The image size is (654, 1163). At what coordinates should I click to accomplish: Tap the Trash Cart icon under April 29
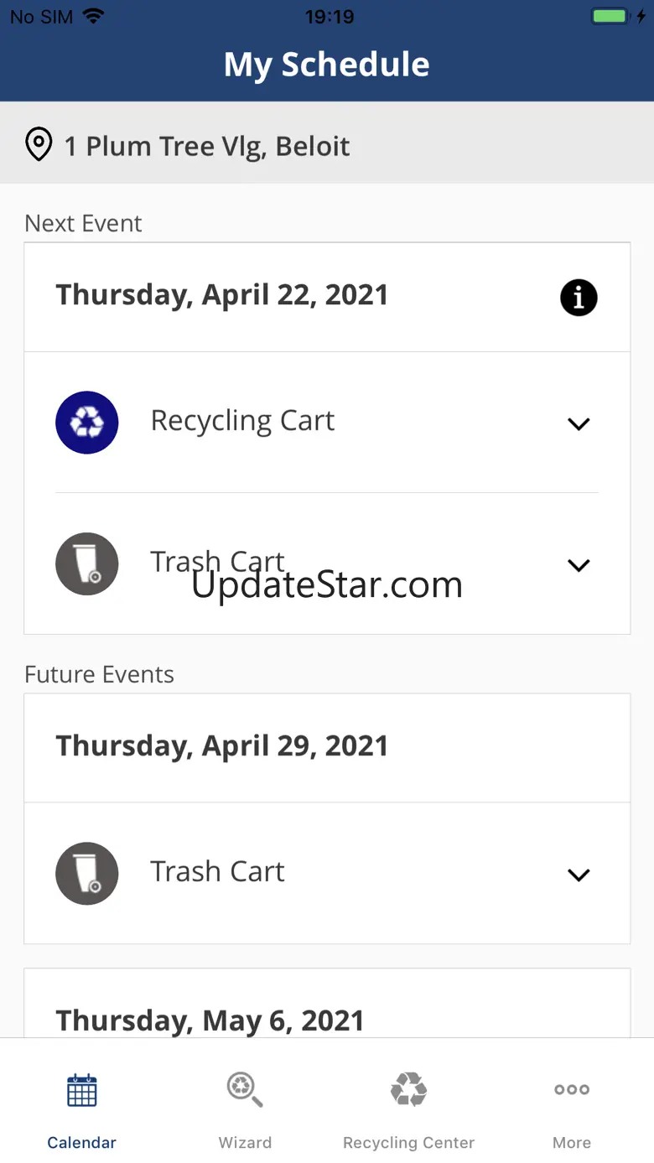click(x=87, y=874)
